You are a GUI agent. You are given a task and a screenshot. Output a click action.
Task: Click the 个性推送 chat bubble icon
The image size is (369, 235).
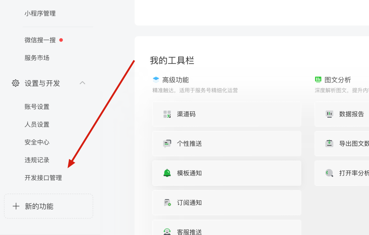[x=167, y=144]
